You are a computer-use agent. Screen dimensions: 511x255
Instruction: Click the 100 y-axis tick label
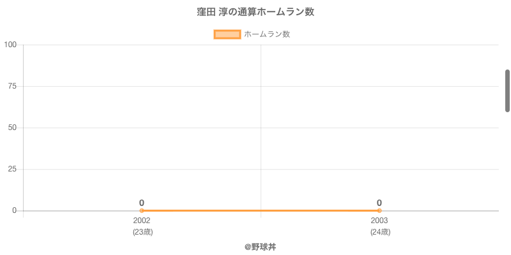[10, 45]
